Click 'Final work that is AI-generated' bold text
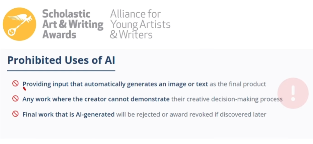This screenshot has height=144, width=313. [x=68, y=114]
